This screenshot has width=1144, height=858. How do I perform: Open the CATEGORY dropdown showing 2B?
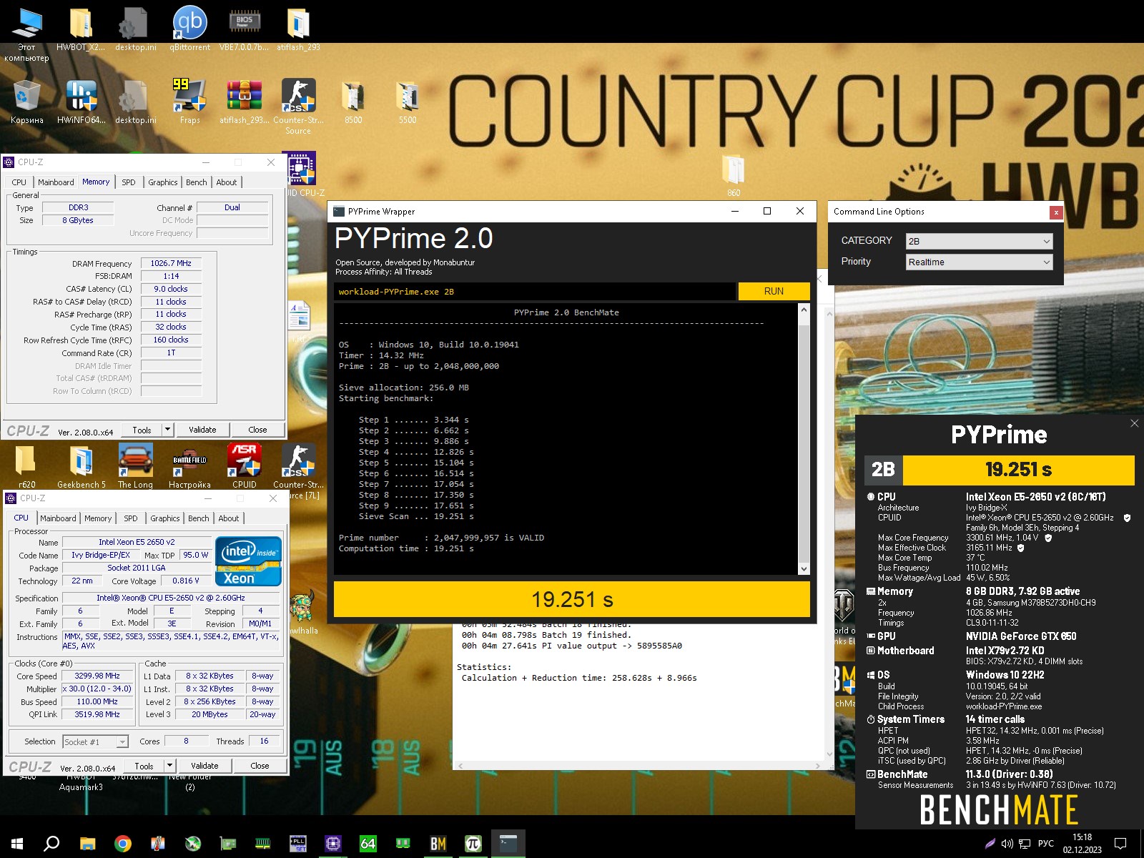(979, 241)
